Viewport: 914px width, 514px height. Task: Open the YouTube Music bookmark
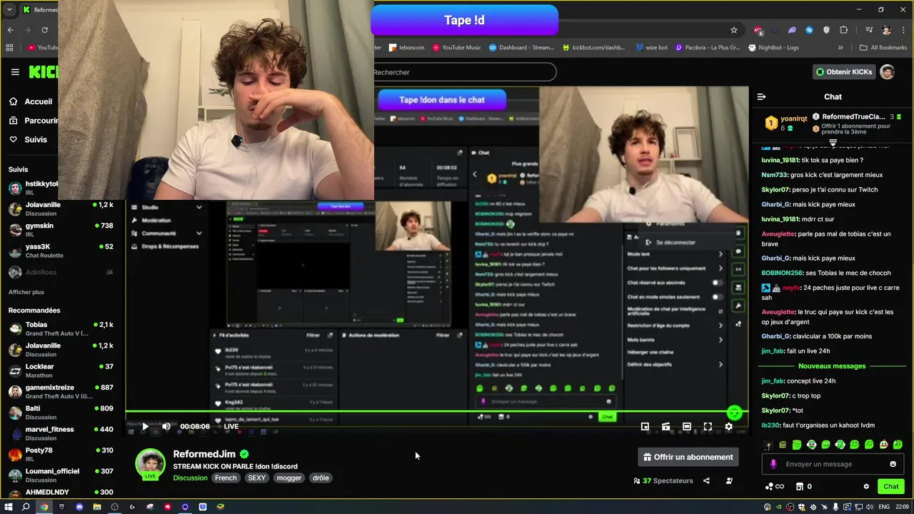[x=456, y=48]
